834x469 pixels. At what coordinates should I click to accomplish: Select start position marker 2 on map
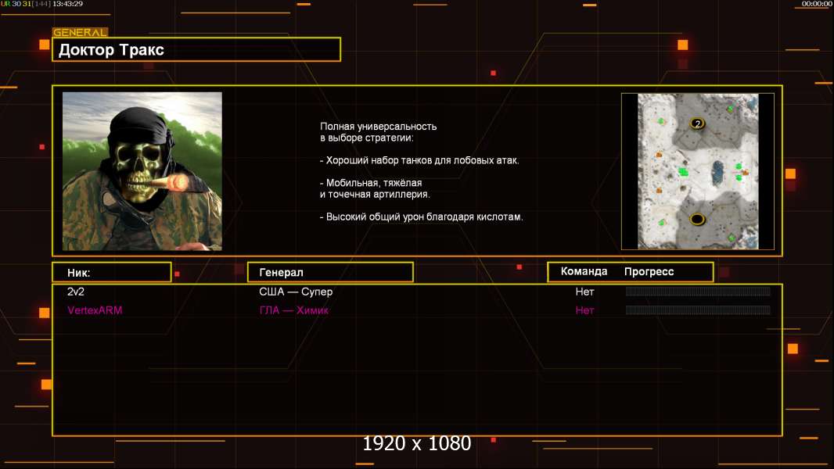(x=697, y=124)
